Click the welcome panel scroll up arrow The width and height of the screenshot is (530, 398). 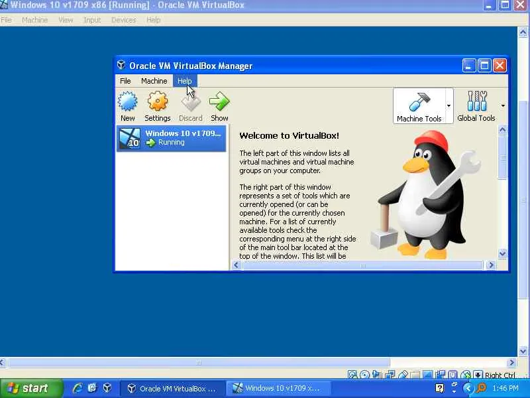[x=502, y=129]
